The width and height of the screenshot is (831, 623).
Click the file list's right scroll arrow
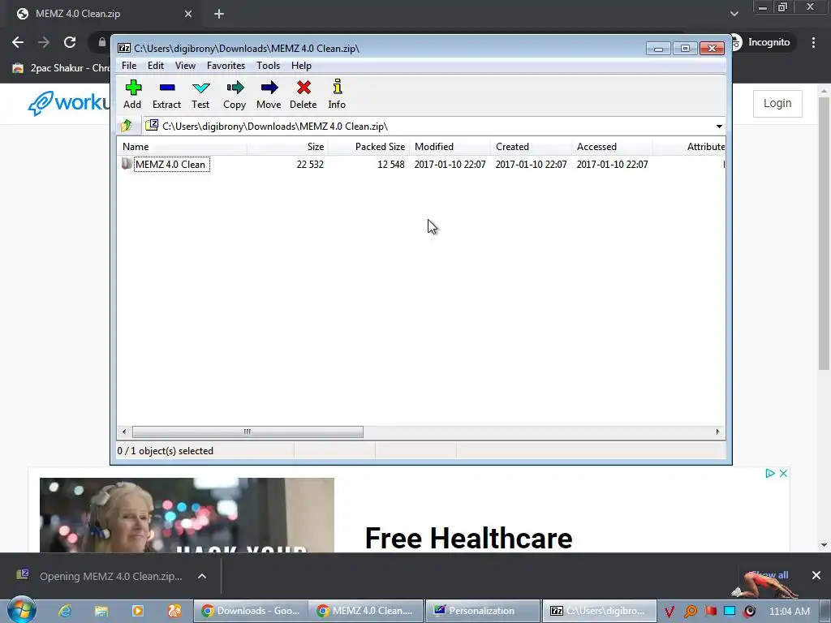tap(717, 432)
